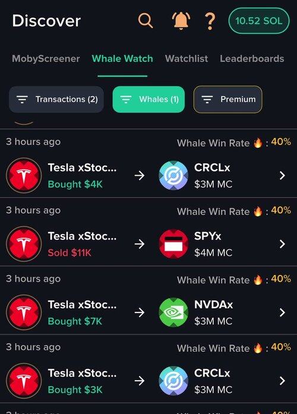Viewport: 297px width, 414px height.
Task: Tap CRCLx token icon in first row
Action: click(x=173, y=175)
